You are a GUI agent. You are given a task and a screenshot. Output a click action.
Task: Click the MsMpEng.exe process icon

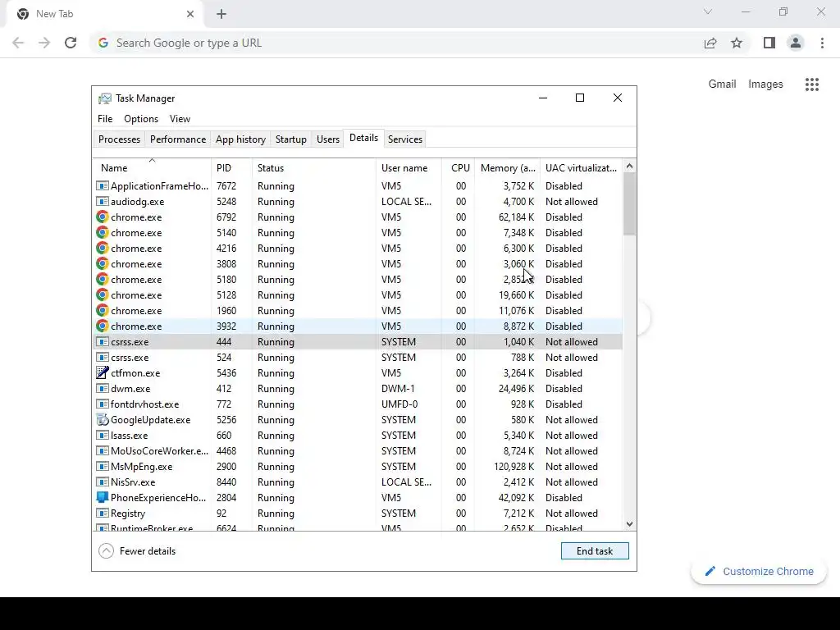point(103,467)
